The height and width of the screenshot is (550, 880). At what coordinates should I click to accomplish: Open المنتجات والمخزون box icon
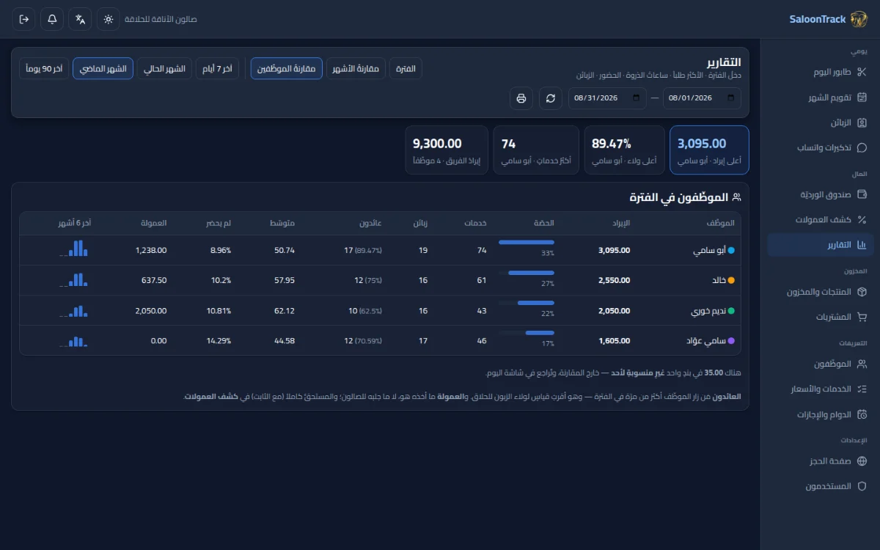(862, 292)
